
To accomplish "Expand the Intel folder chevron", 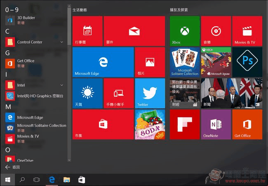I will coord(62,85).
